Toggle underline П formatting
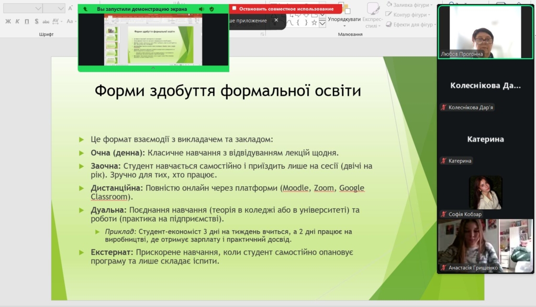The image size is (536, 307). (x=27, y=21)
